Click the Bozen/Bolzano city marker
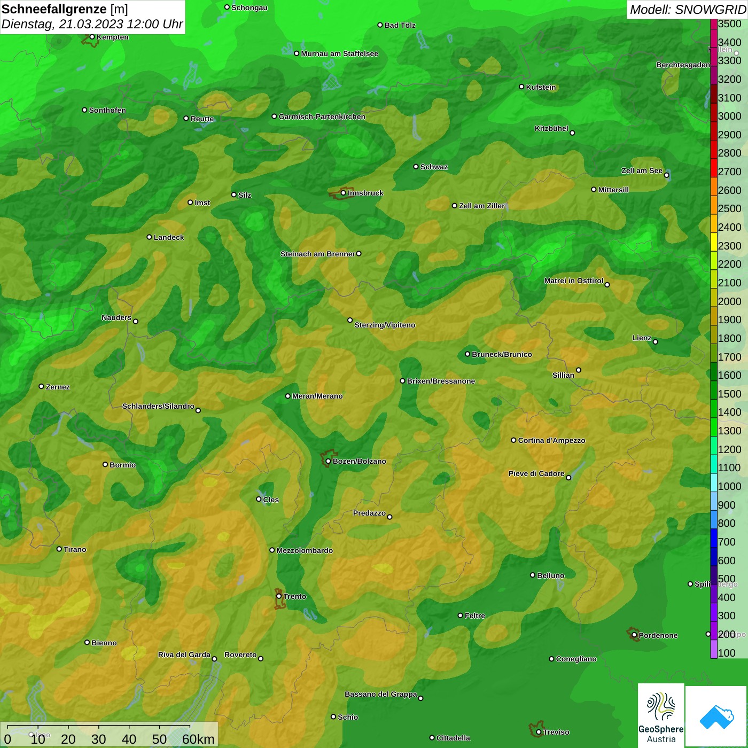The height and width of the screenshot is (748, 748). (328, 461)
